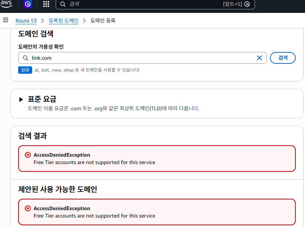Click the 도메인의 가용성 확인 label
This screenshot has width=305, height=226.
click(41, 47)
